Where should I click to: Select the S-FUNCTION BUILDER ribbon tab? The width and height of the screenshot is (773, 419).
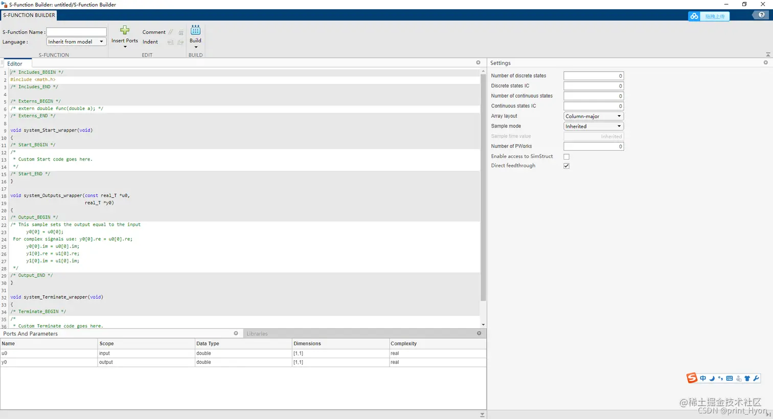pos(29,15)
